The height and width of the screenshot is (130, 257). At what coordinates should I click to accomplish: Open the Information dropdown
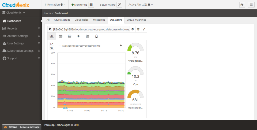tap(55, 5)
